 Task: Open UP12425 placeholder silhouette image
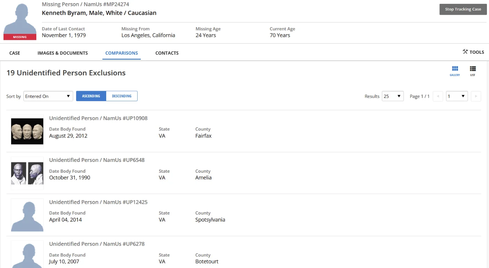pyautogui.click(x=27, y=215)
